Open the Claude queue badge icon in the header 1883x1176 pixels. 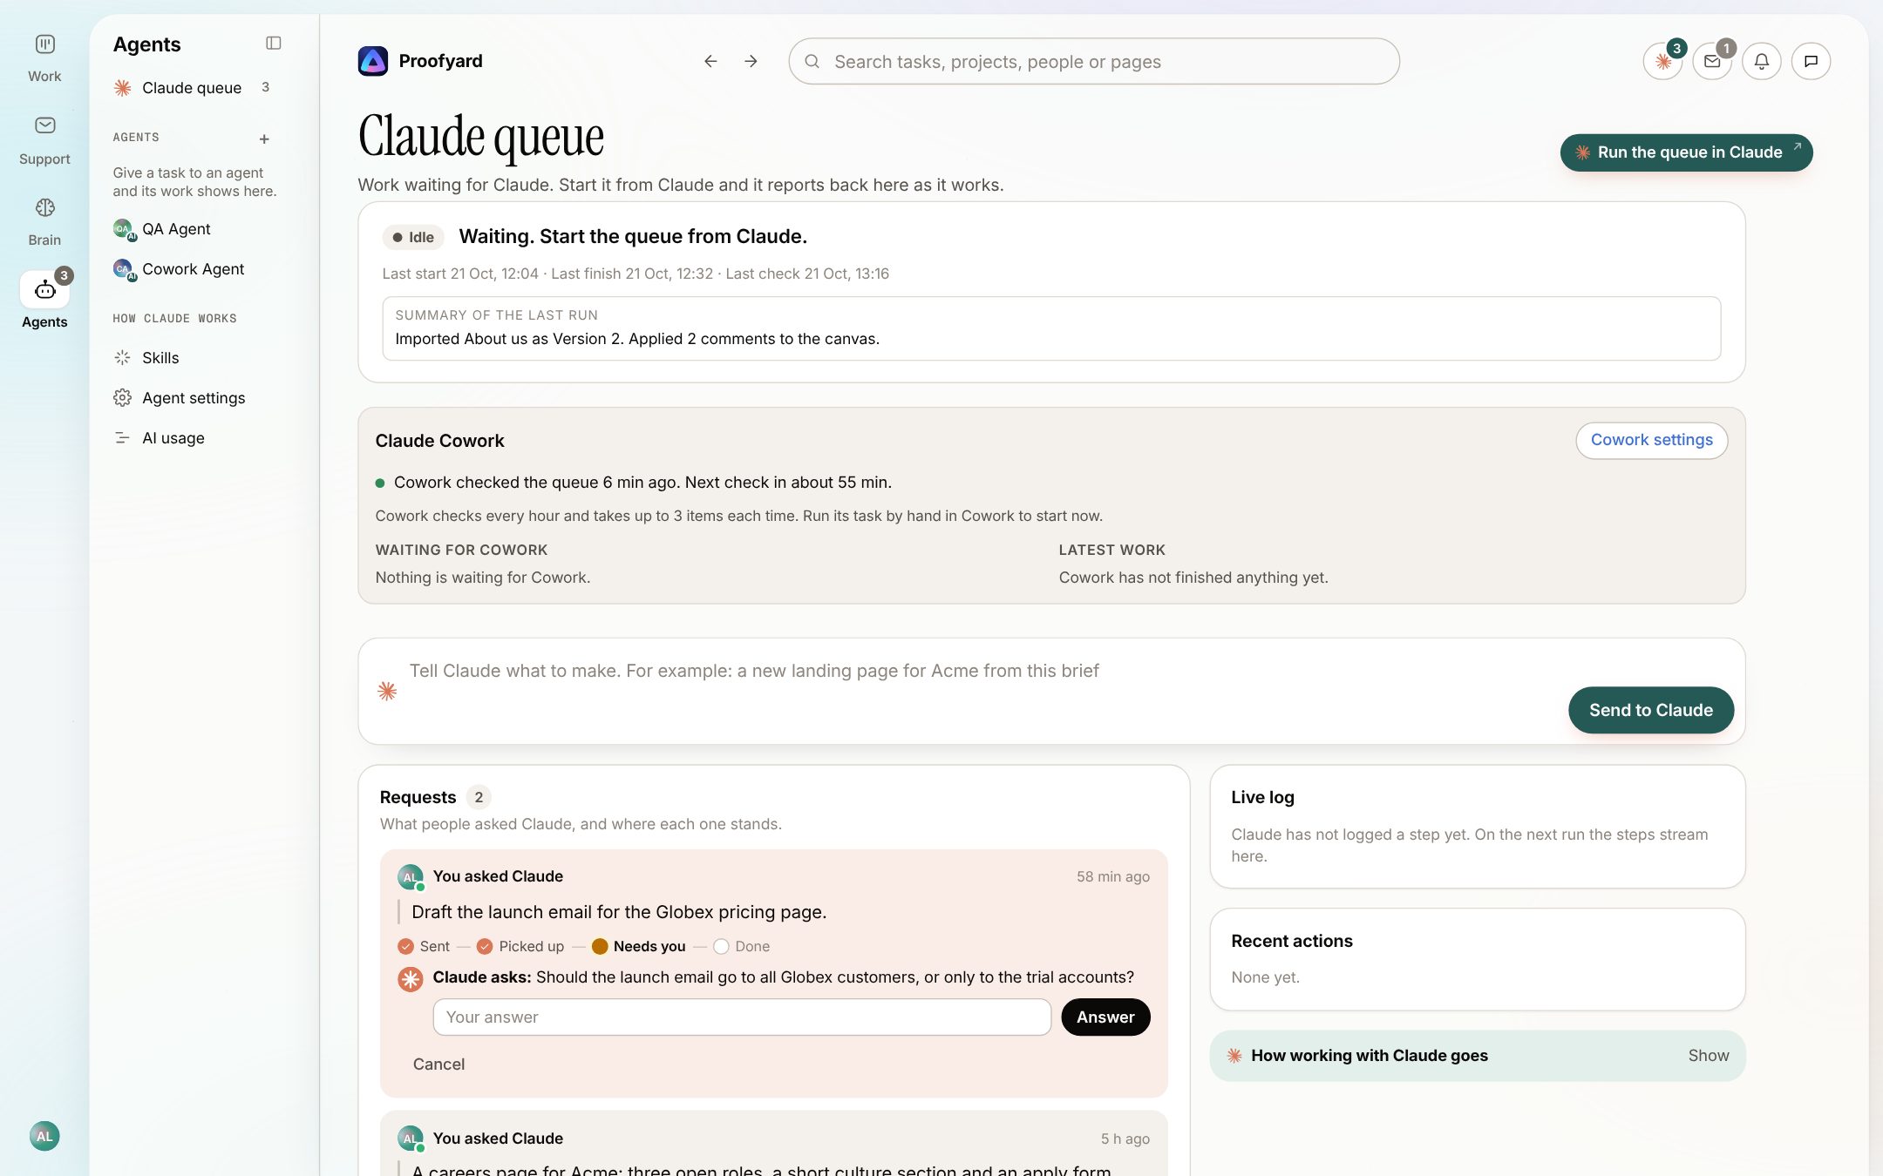point(1663,61)
